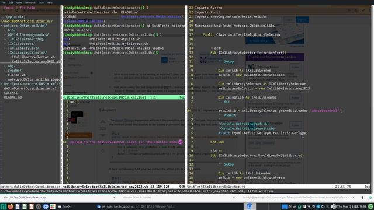The width and height of the screenshot is (374, 210).
Task: Switch to the teddy@desktop Documents terminal tab
Action: 297,197
